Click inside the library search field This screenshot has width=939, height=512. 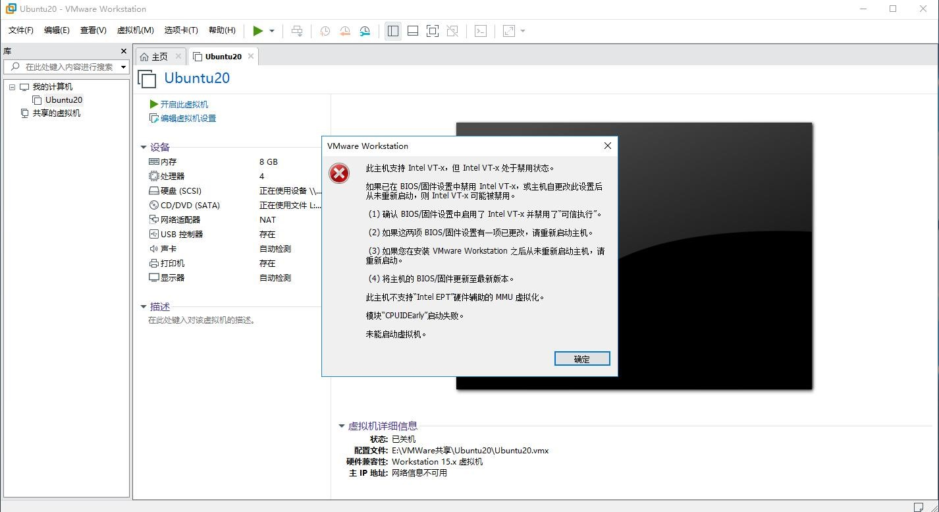[x=66, y=67]
